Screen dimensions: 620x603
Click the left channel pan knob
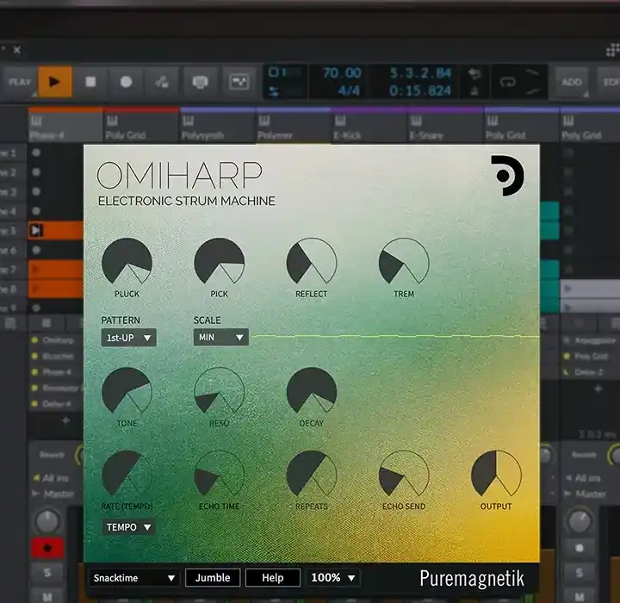point(47,521)
